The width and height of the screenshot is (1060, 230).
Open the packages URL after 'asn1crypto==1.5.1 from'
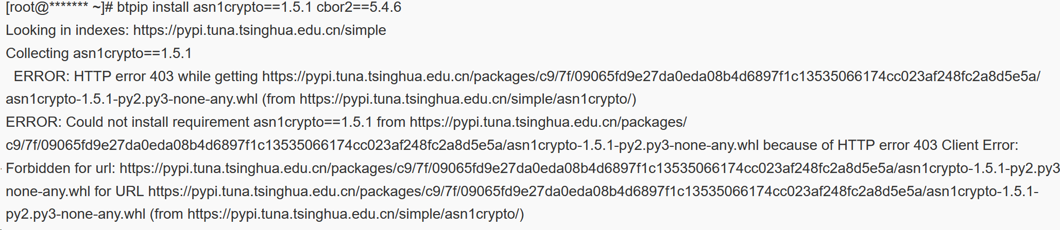tap(548, 122)
